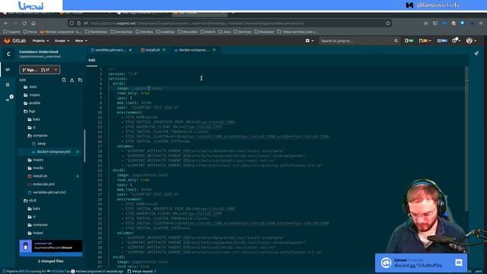Open molecule.yml in file tree
Viewport: 487px width, 274px height.
(x=41, y=184)
